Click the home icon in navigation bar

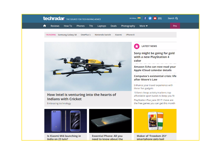pos(45,26)
